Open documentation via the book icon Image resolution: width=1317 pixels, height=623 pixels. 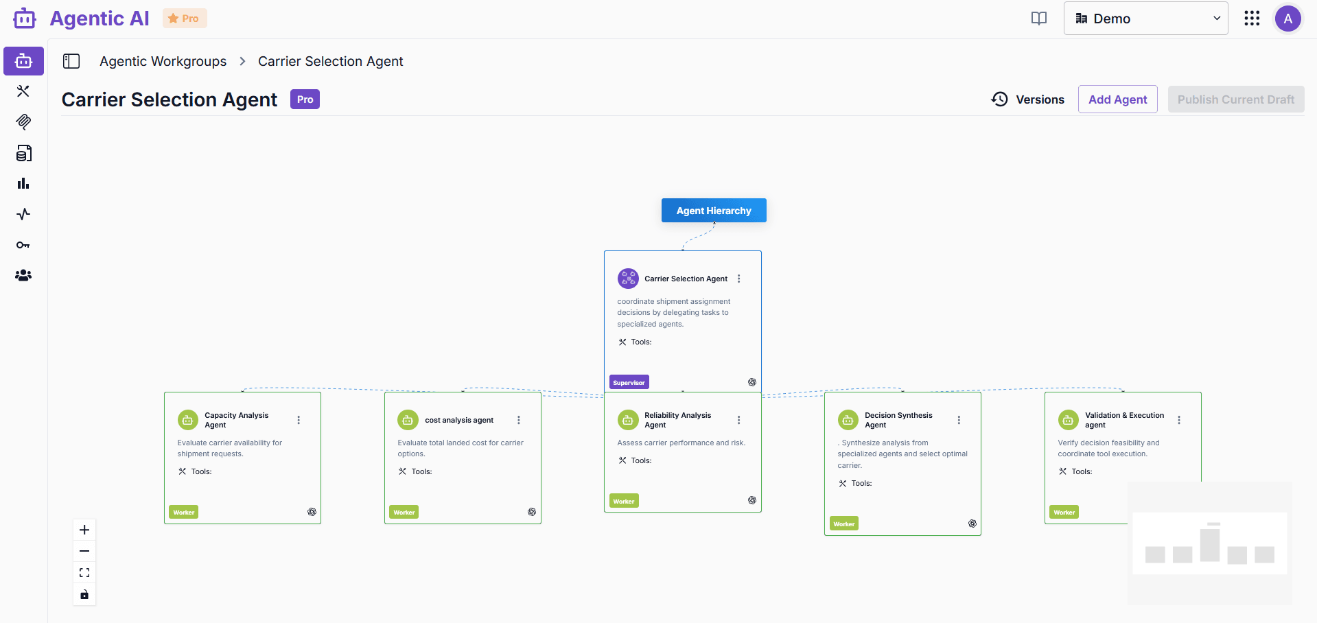(x=1038, y=19)
